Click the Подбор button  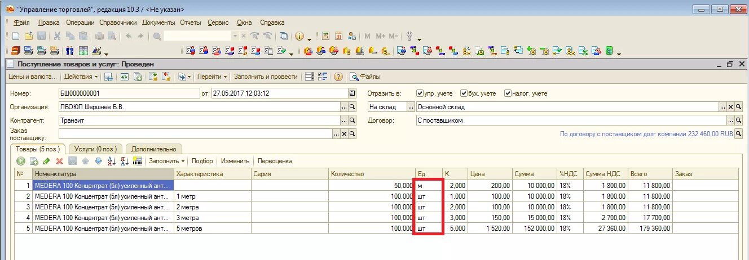(x=202, y=161)
